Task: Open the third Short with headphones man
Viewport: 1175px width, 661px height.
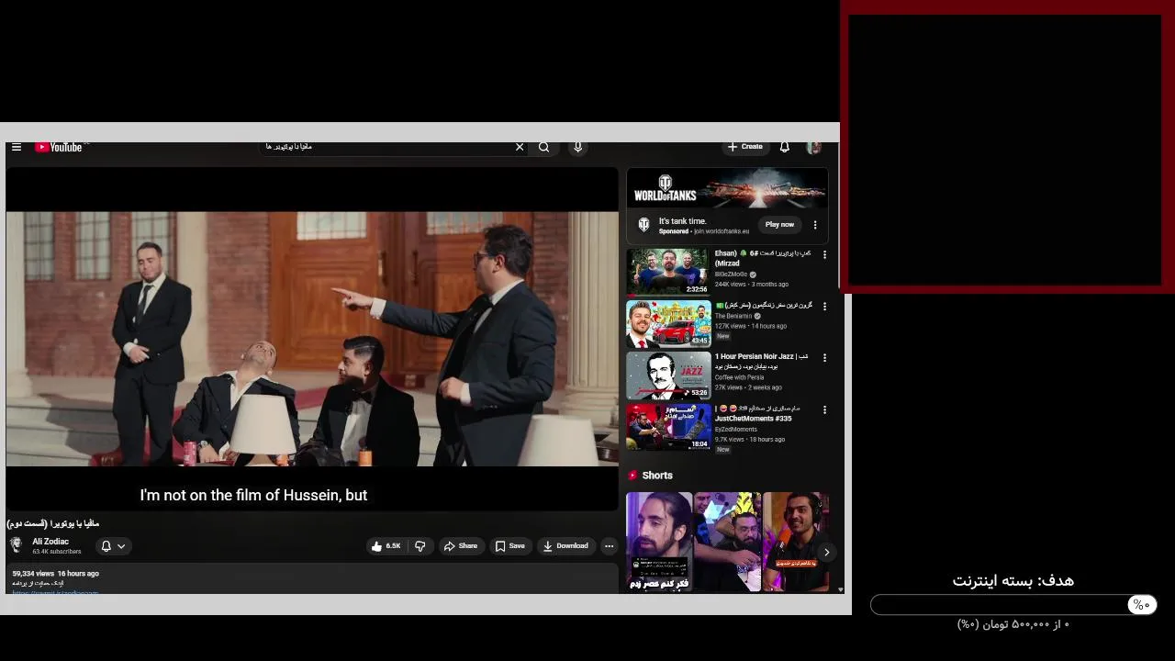Action: 795,542
